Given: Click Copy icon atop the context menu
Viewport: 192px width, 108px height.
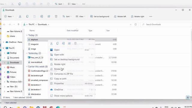Looking at the screenshot, I should click(x=57, y=43).
